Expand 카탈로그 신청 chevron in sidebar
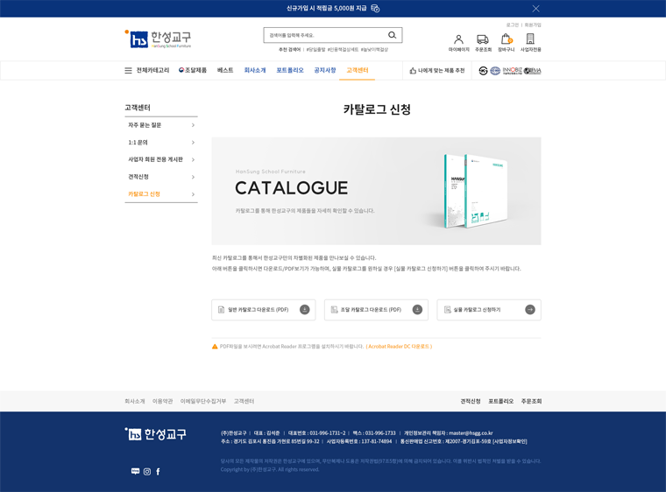Image resolution: width=666 pixels, height=492 pixels. (x=193, y=194)
